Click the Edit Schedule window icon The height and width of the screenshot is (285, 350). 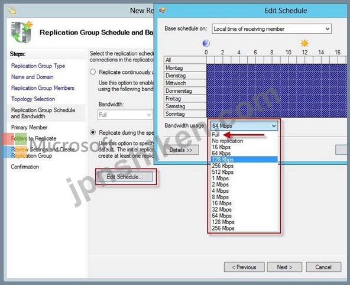(x=162, y=10)
